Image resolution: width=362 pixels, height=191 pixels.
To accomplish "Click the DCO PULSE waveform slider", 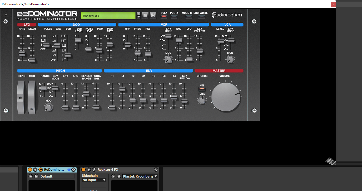I will (x=46, y=45).
